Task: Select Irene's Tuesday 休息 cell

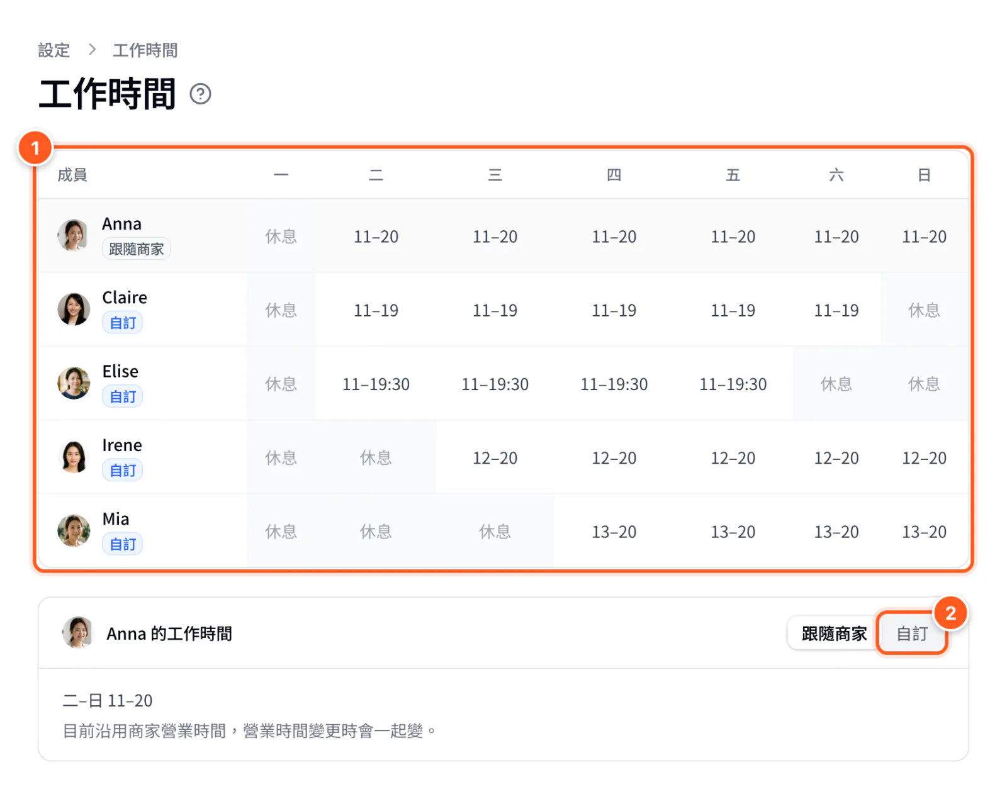Action: (376, 458)
